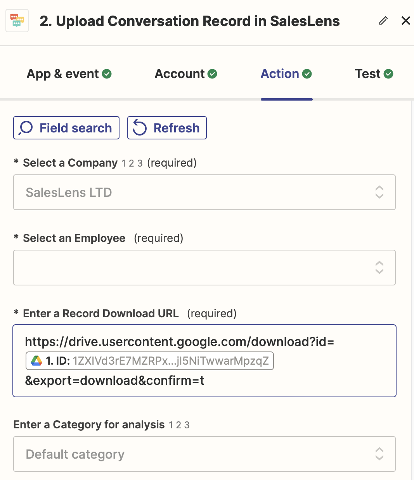Click the Field search button

coord(66,127)
